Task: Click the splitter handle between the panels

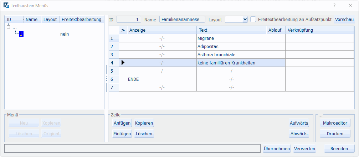Action: coord(107,79)
